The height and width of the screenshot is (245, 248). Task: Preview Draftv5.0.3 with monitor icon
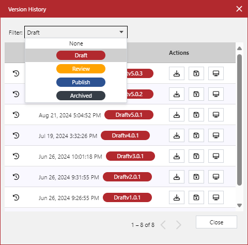click(216, 73)
